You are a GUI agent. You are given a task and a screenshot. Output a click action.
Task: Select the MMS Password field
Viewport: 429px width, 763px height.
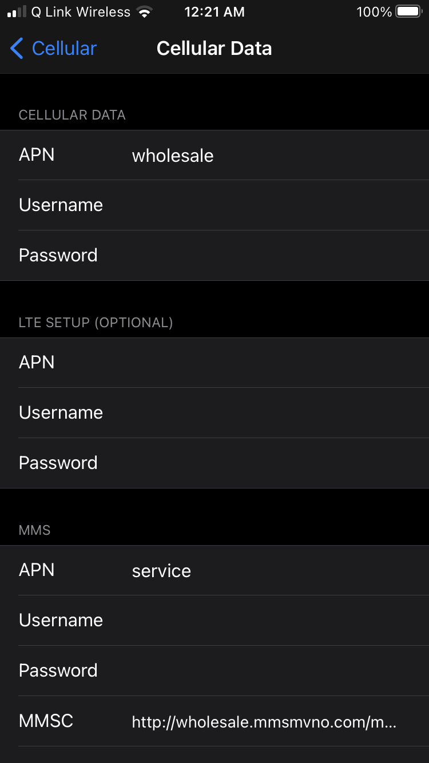tap(275, 670)
